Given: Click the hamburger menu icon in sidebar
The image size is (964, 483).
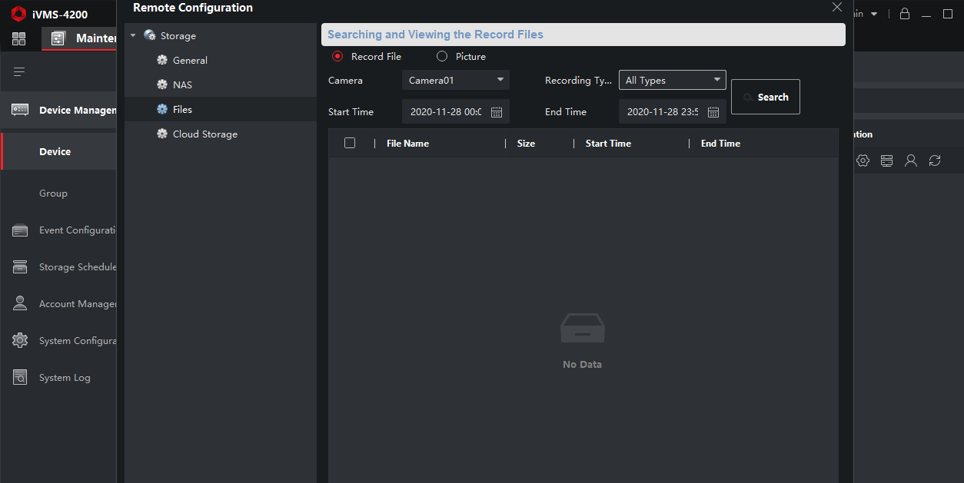Looking at the screenshot, I should pyautogui.click(x=19, y=71).
